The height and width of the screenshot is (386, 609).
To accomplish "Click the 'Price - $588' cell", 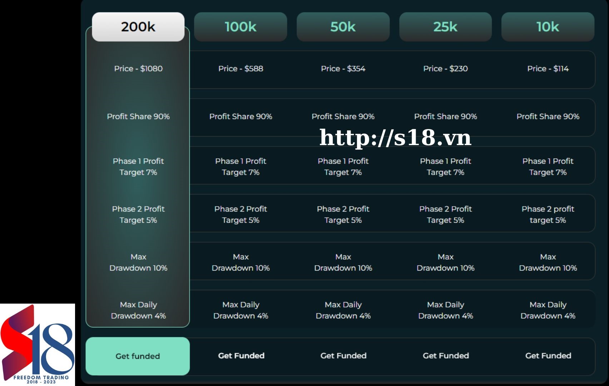I will point(241,69).
